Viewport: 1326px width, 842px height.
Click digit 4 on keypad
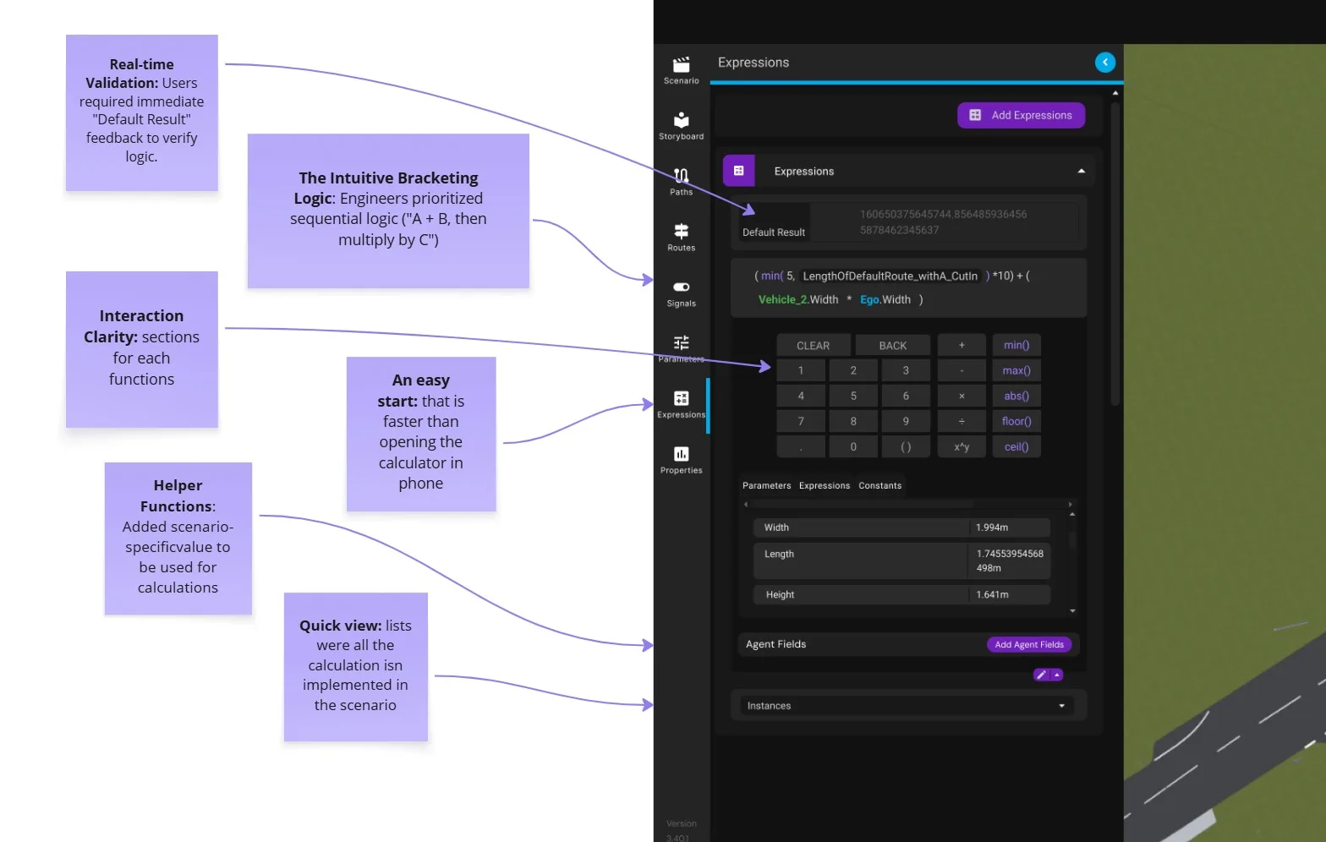coord(801,396)
